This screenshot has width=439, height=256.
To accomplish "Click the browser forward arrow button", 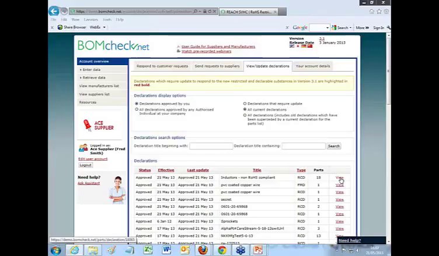I will coord(64,12).
